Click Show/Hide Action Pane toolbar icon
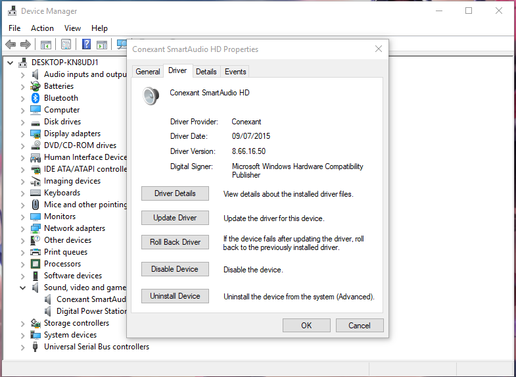Viewport: 516px width, 377px height. coord(102,45)
